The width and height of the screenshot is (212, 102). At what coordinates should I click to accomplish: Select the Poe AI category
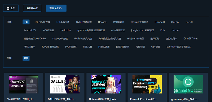click(x=189, y=22)
